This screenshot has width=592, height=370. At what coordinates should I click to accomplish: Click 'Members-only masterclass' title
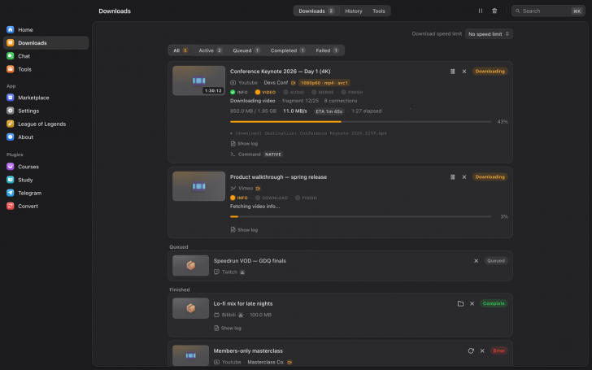click(248, 351)
